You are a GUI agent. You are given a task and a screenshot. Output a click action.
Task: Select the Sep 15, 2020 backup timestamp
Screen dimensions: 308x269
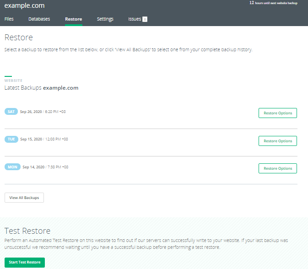44,139
